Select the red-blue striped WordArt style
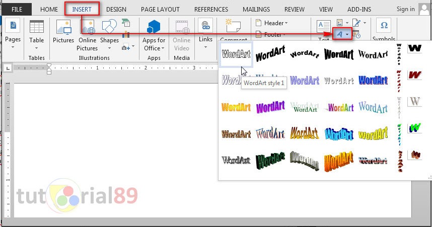This screenshot has width=432, height=227. click(373, 161)
